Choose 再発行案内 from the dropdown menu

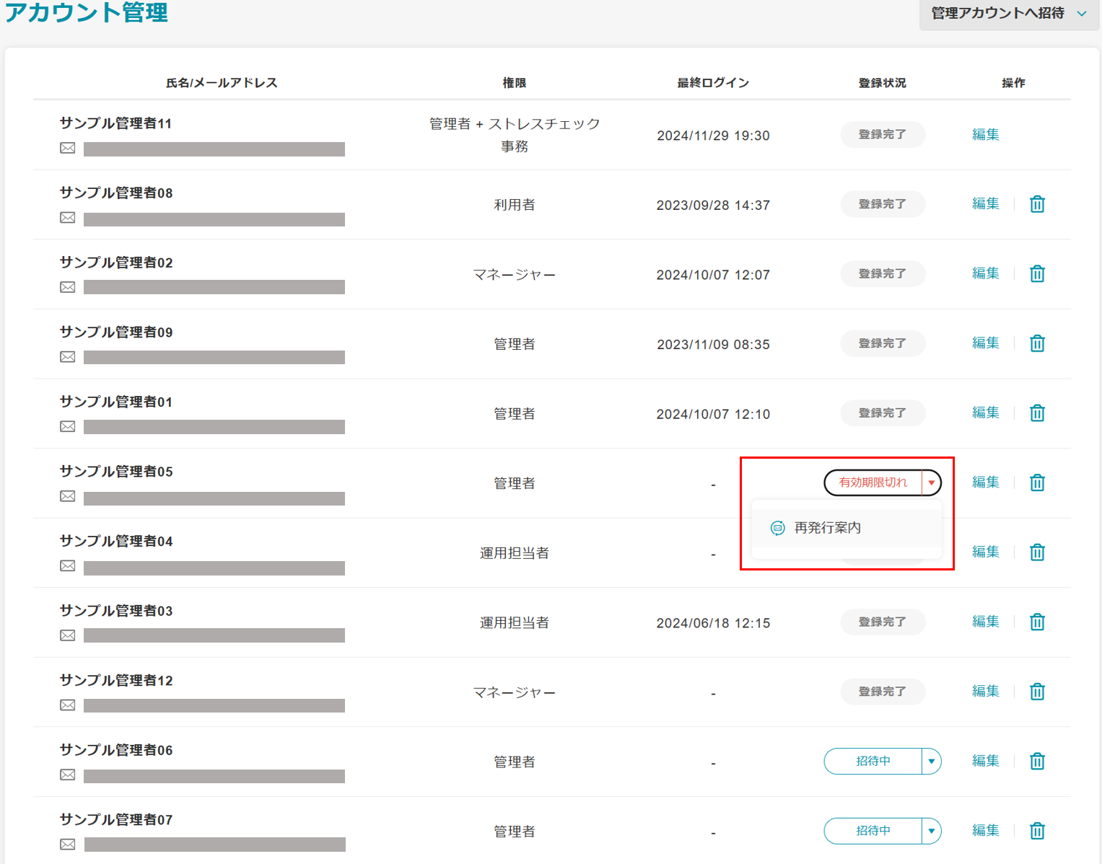847,528
